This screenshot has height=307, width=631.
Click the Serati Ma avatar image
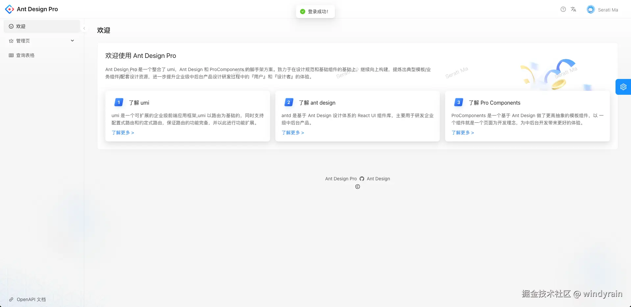pos(591,10)
